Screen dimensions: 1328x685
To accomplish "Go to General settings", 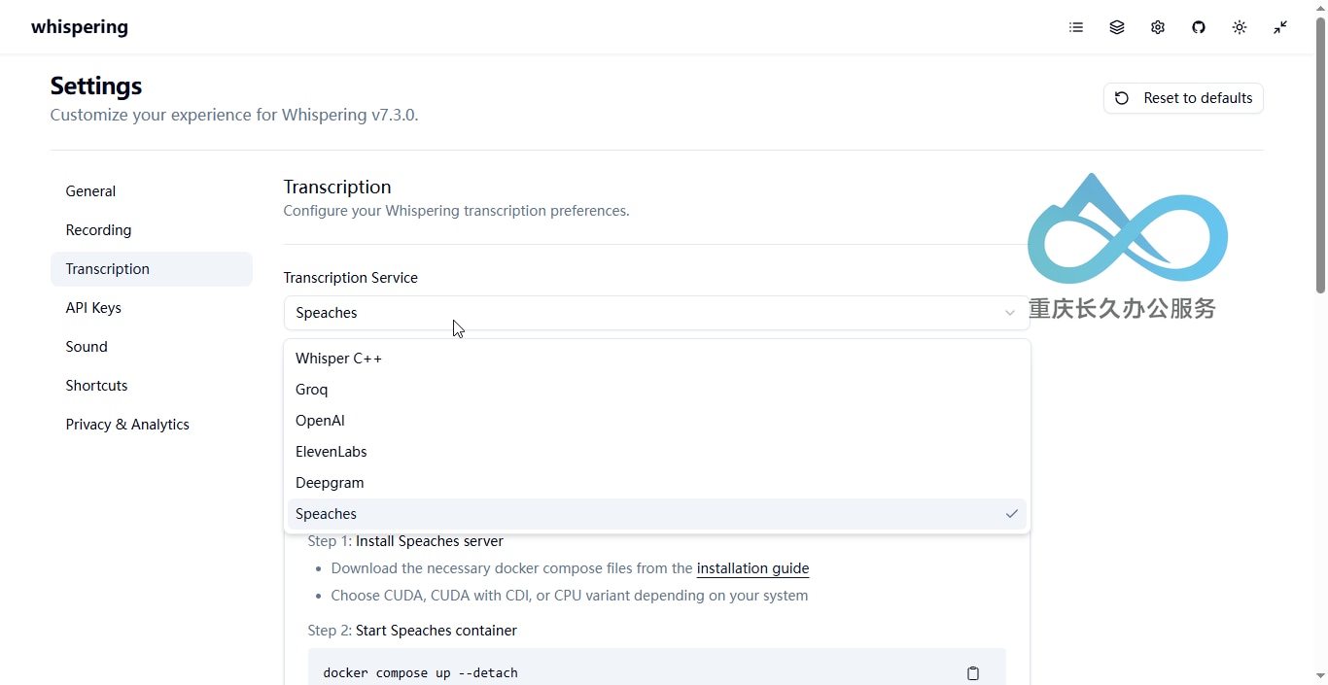I will pos(152,191).
